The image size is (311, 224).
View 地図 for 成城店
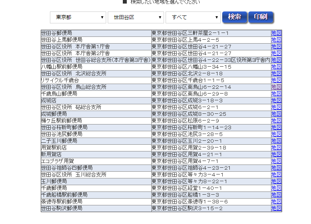276,100
